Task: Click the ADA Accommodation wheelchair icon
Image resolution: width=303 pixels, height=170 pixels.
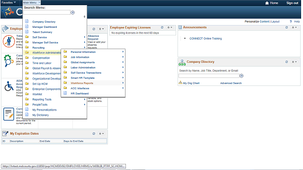Action: [9, 86]
